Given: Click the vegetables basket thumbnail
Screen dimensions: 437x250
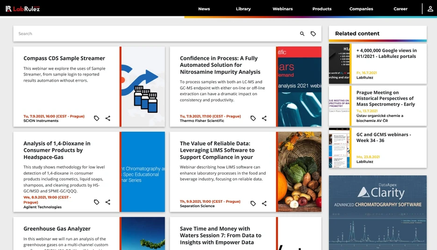Looking at the screenshot, I should coord(300,171).
